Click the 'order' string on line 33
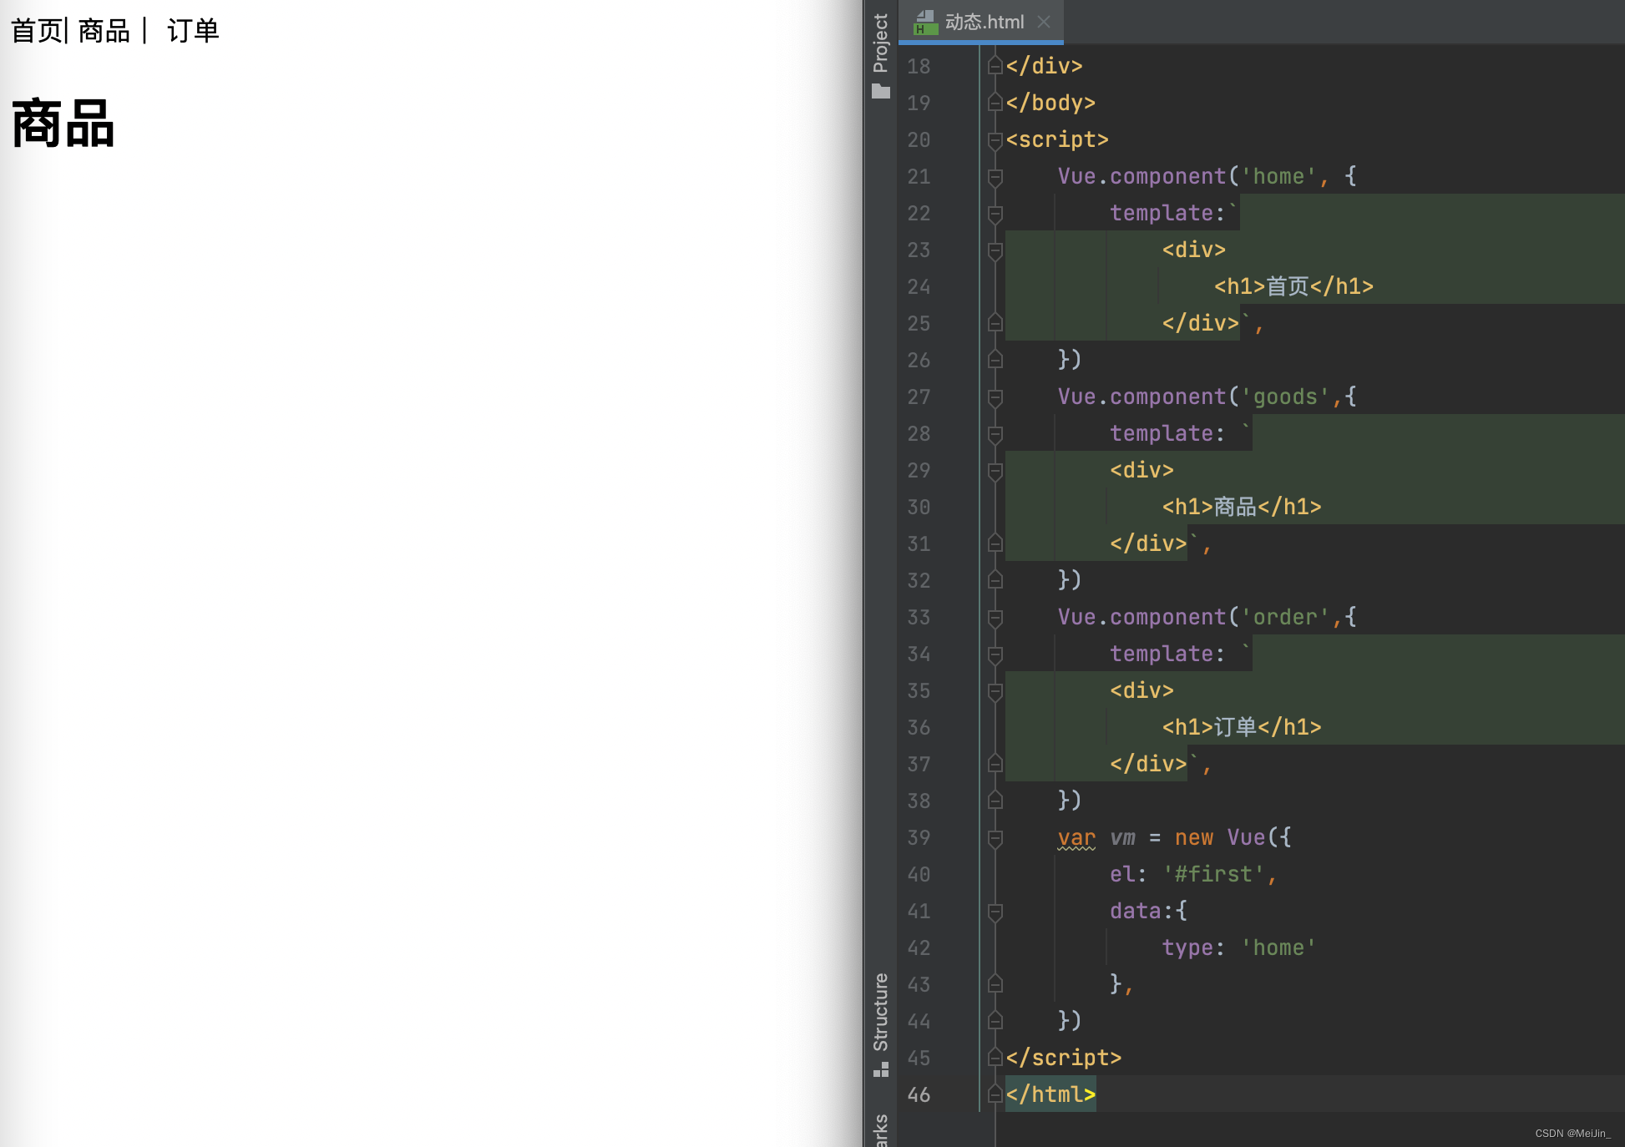The height and width of the screenshot is (1147, 1625). (x=1285, y=617)
